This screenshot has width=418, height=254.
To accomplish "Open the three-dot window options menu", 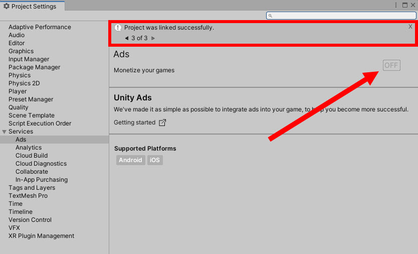I will tap(396, 5).
